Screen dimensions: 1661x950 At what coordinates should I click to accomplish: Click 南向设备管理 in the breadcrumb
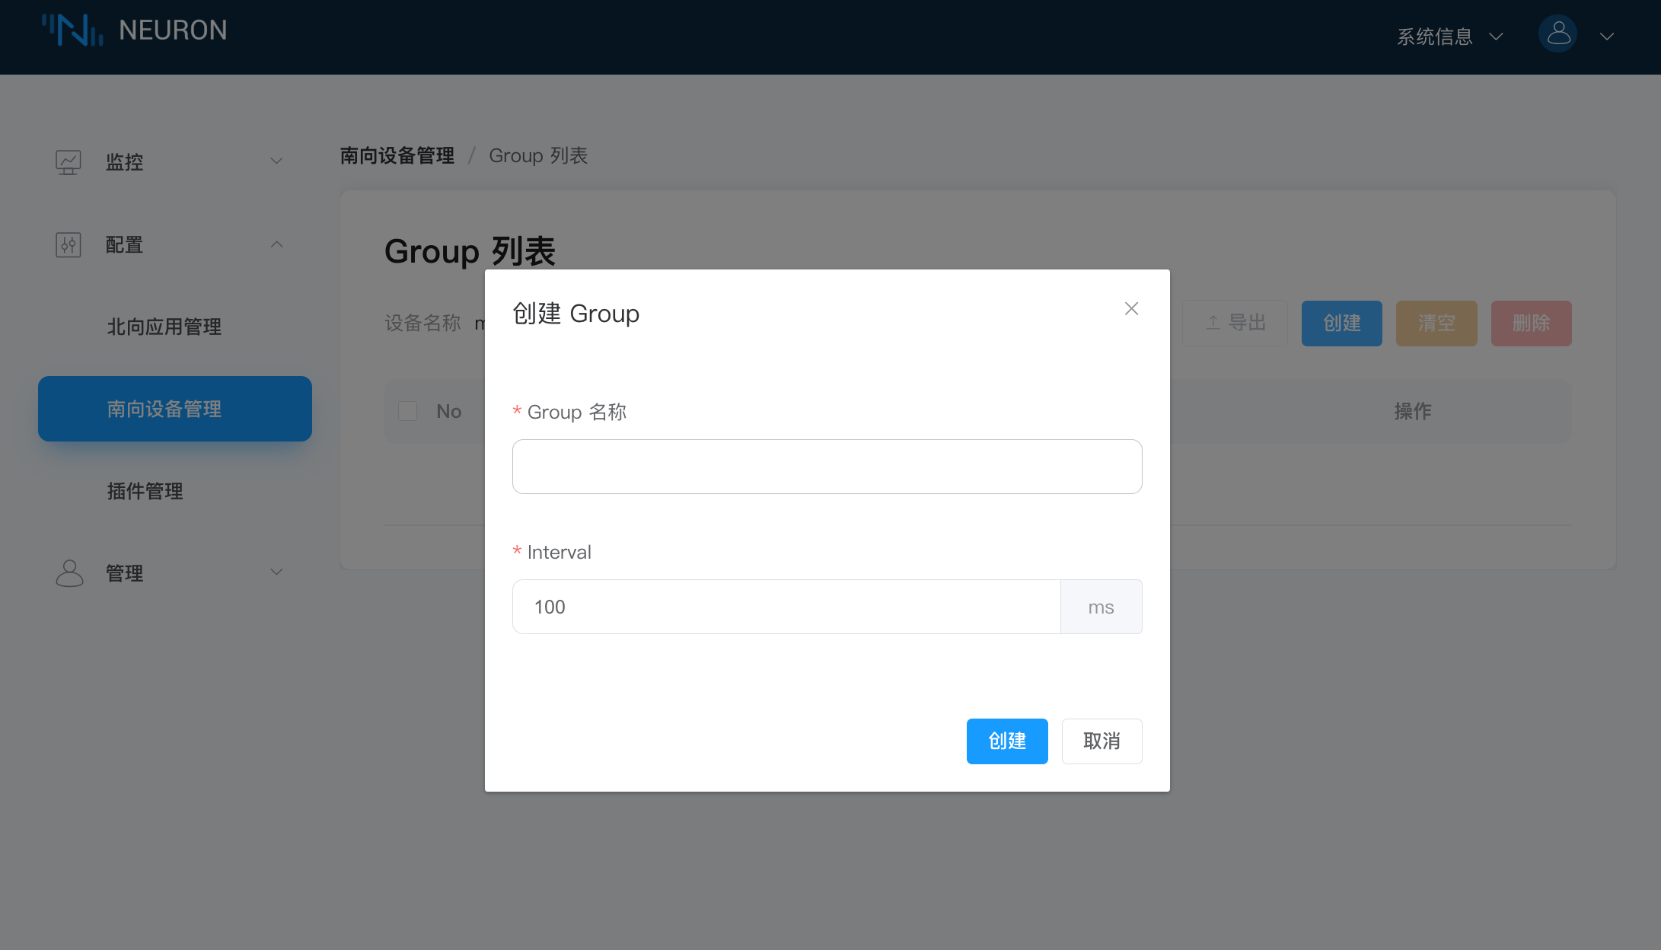pos(397,155)
